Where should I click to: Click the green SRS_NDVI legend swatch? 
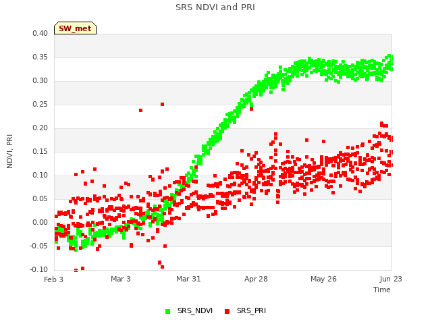[x=167, y=311]
